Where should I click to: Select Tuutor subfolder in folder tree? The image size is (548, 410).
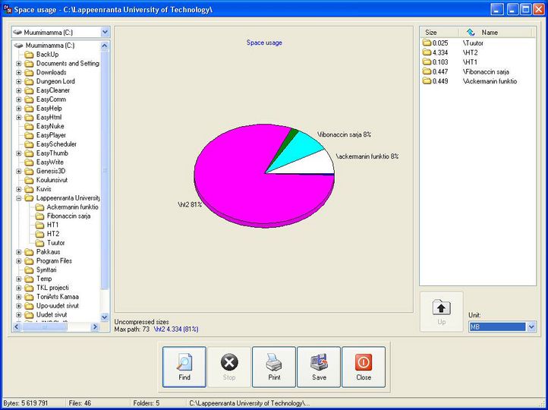point(55,243)
